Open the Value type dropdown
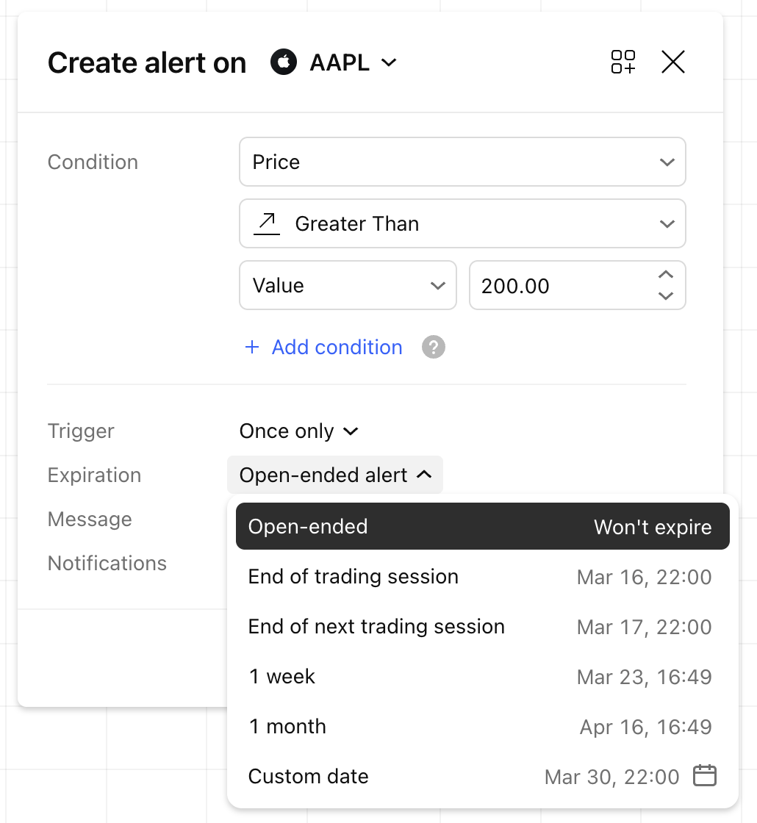 (348, 286)
